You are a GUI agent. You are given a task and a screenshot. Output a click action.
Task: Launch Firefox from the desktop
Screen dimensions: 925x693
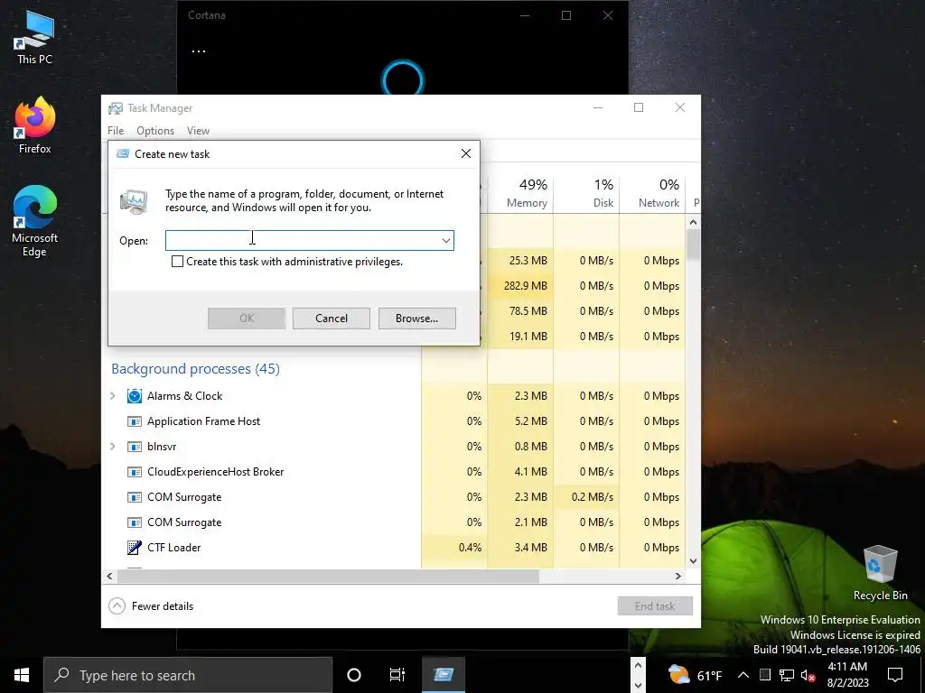[x=34, y=125]
